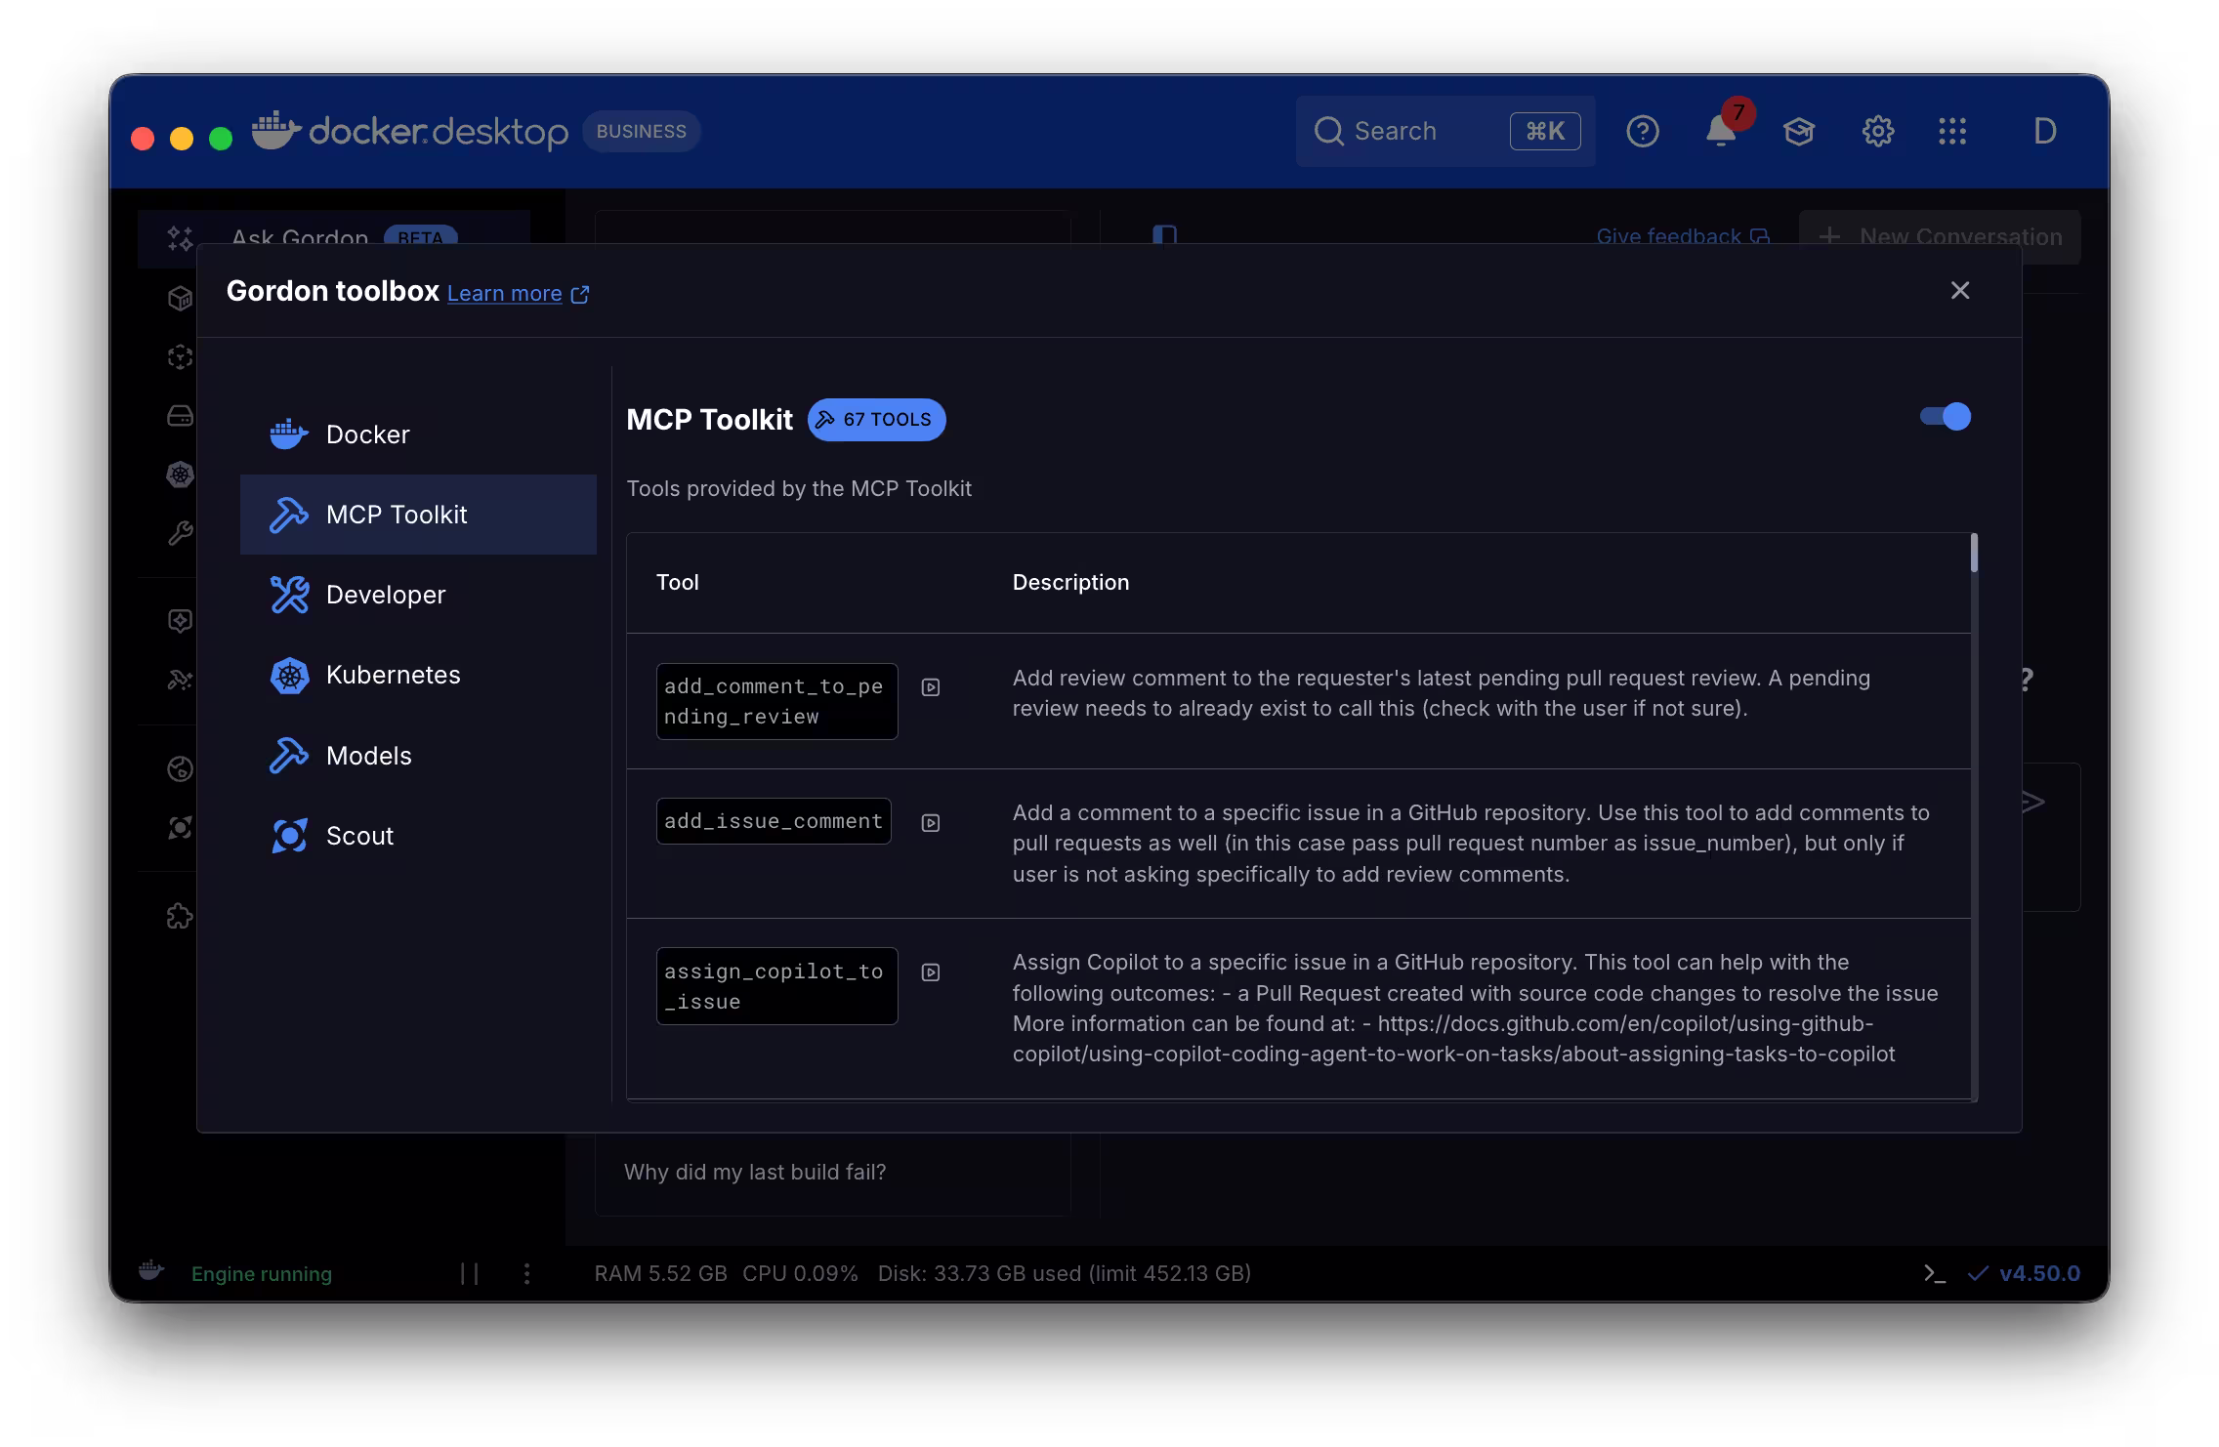Select the Docker tab in Gordon toolbox
The image size is (2219, 1447).
367,434
